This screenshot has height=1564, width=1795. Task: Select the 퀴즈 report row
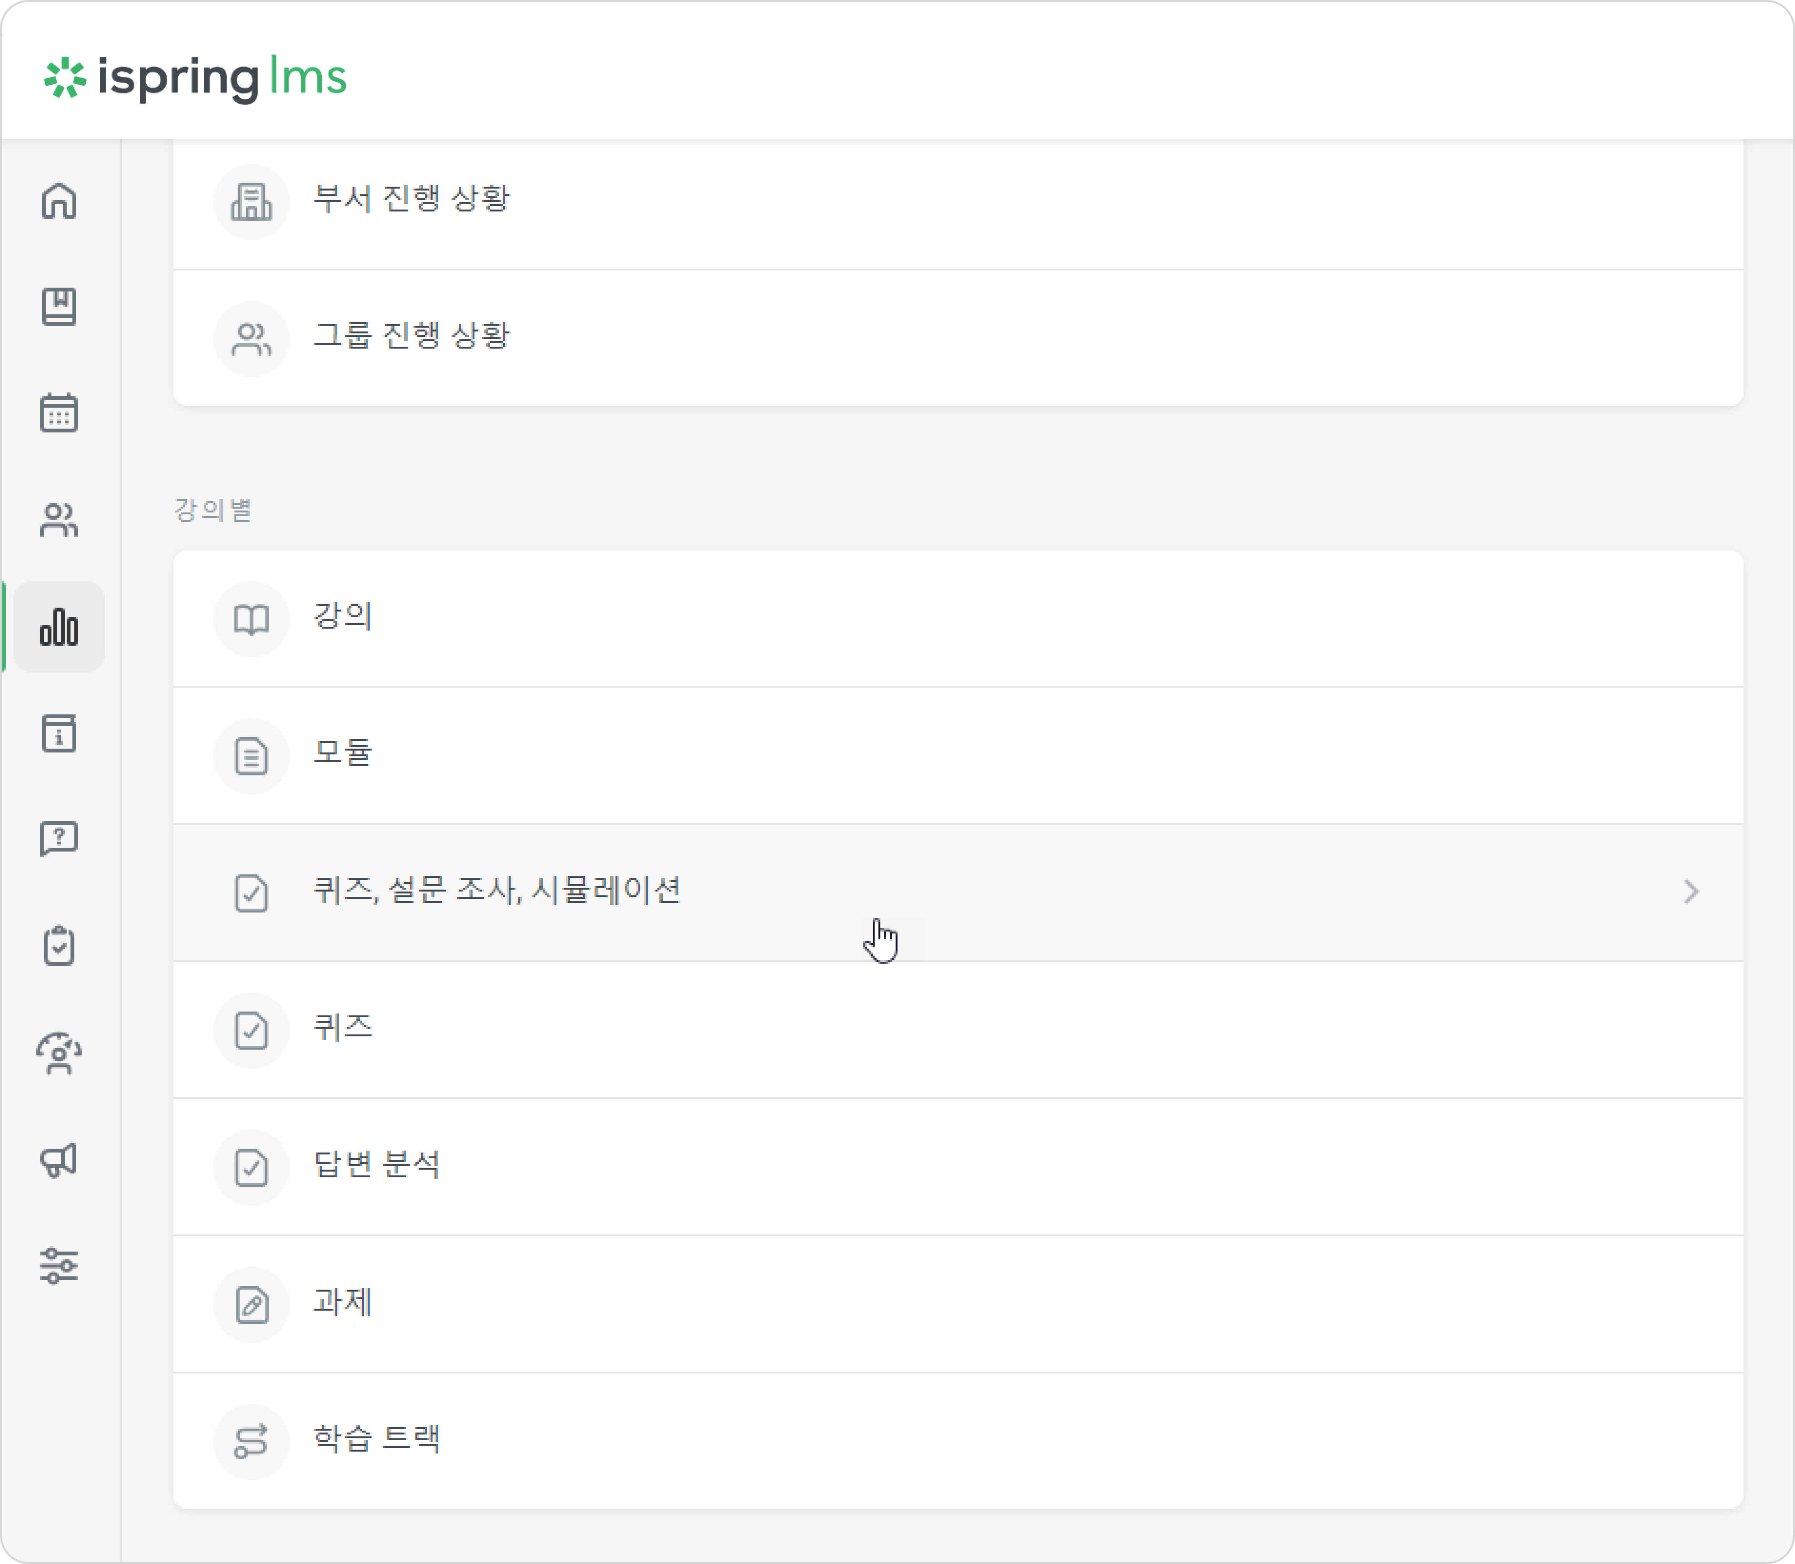point(958,1030)
